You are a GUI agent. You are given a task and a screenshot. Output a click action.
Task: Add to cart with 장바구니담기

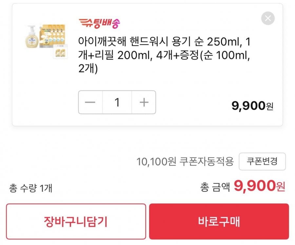pyautogui.click(x=76, y=222)
